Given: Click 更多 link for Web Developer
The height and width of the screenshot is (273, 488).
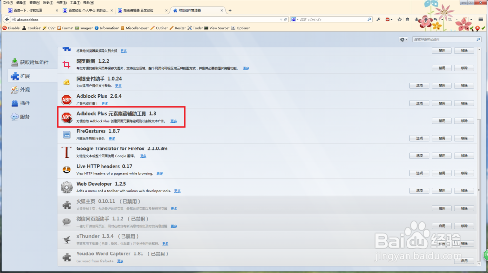Looking at the screenshot, I should coord(177,191).
